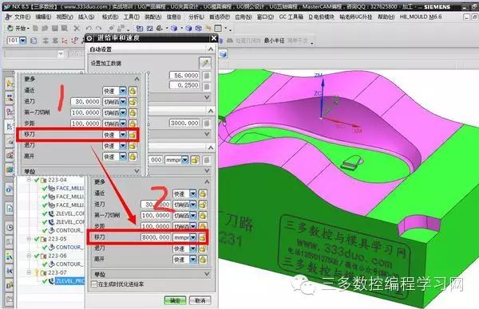Viewport: 479px width, 309px height.
Task: Open the 101 layer dropdown
Action: [23, 41]
